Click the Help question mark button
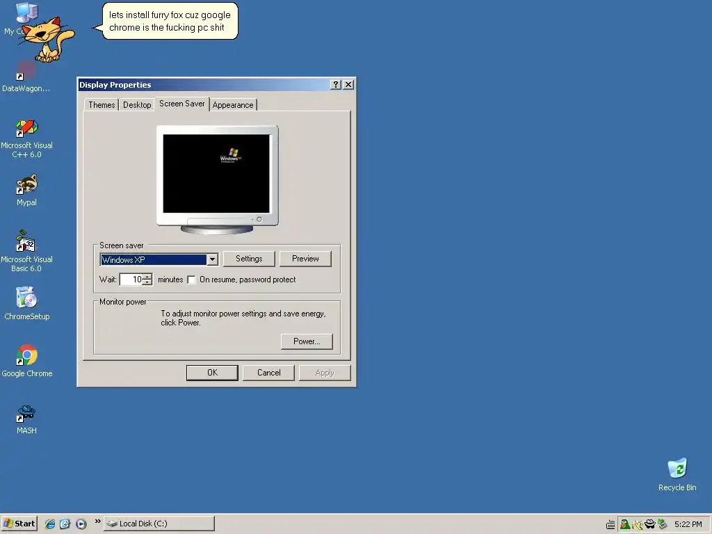 coord(335,84)
